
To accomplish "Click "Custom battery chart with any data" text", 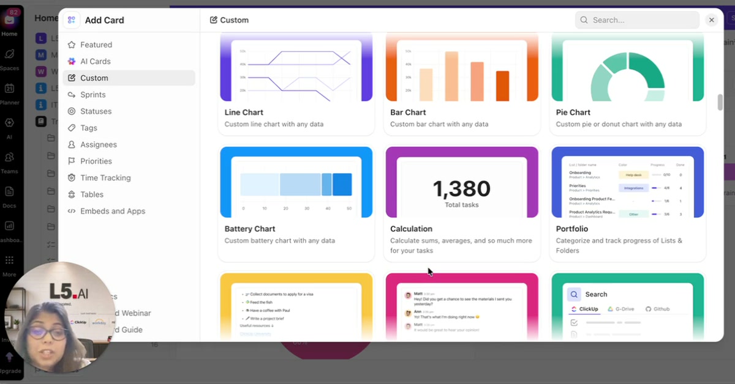I will (280, 241).
